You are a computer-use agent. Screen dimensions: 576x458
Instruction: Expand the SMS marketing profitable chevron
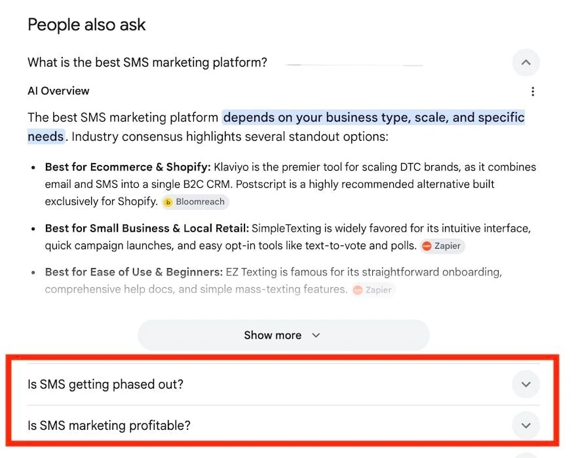(526, 425)
